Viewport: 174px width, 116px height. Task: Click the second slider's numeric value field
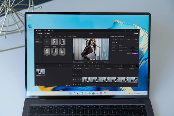click(x=132, y=51)
